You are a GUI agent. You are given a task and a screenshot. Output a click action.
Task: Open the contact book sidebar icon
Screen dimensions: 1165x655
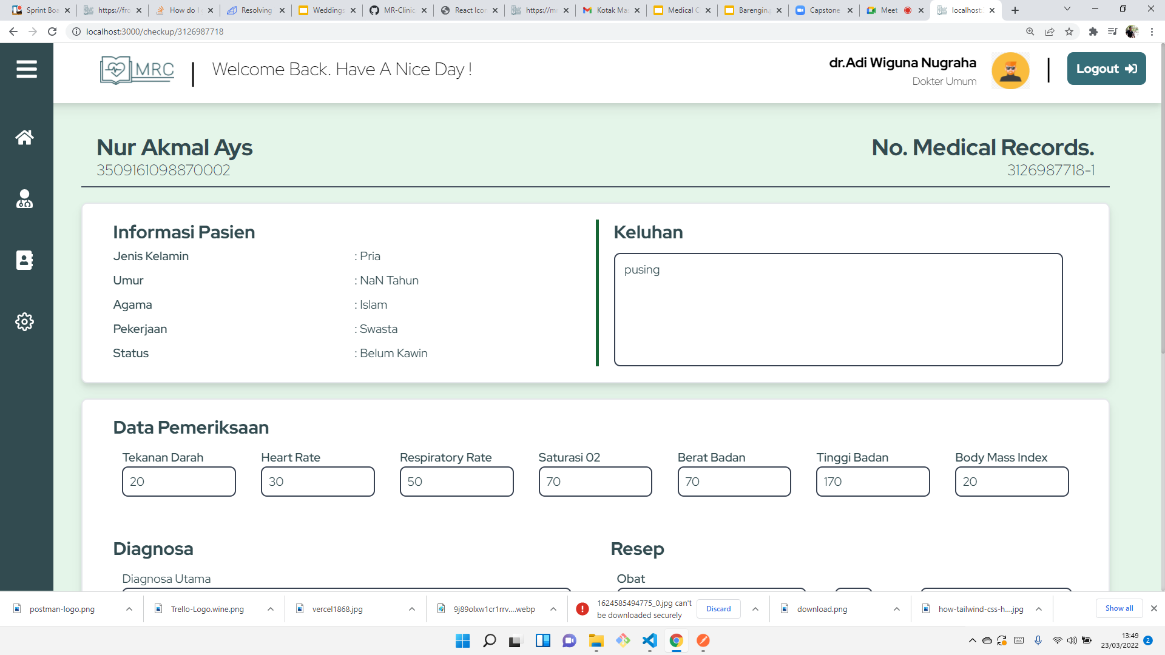(24, 260)
